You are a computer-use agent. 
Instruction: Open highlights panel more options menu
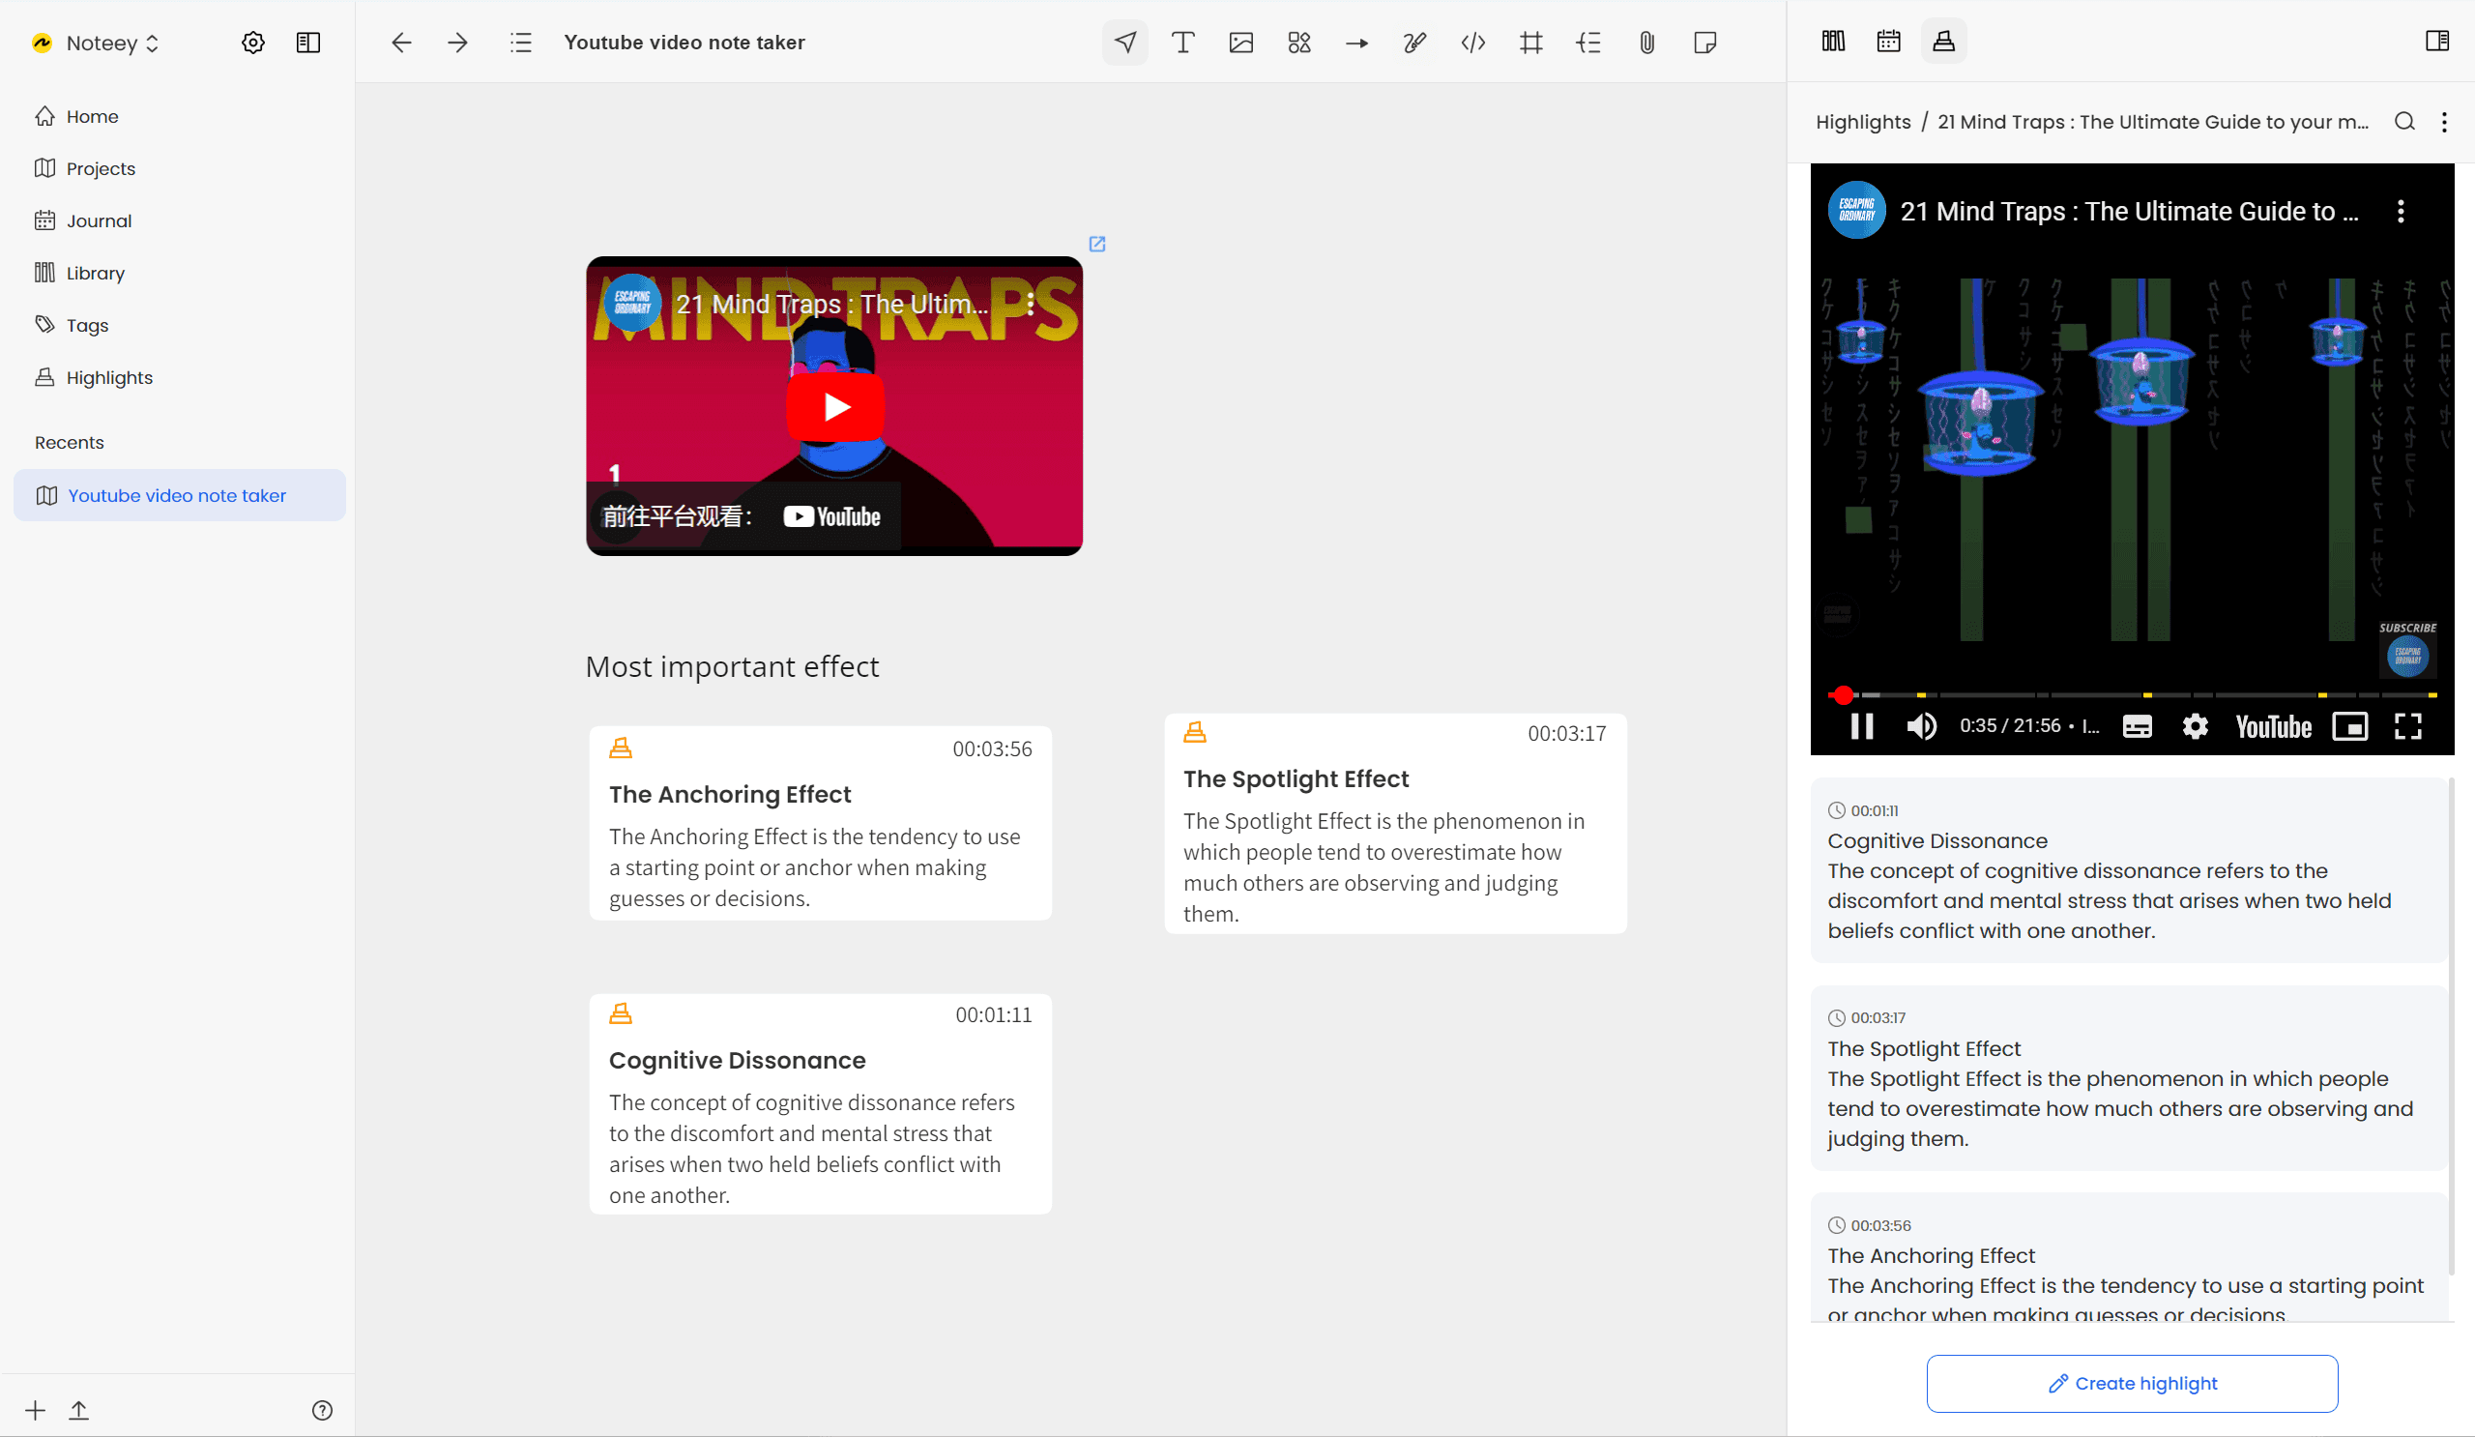tap(2445, 122)
